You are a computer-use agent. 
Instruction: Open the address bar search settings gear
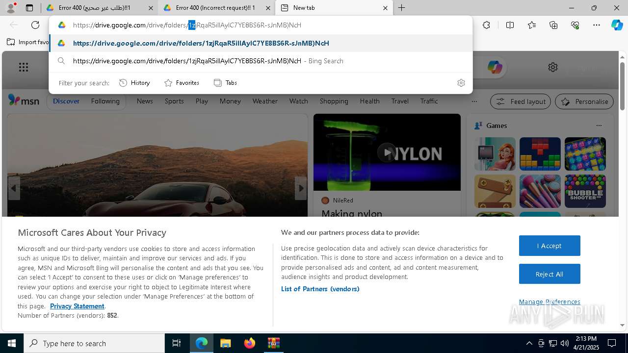(x=461, y=83)
